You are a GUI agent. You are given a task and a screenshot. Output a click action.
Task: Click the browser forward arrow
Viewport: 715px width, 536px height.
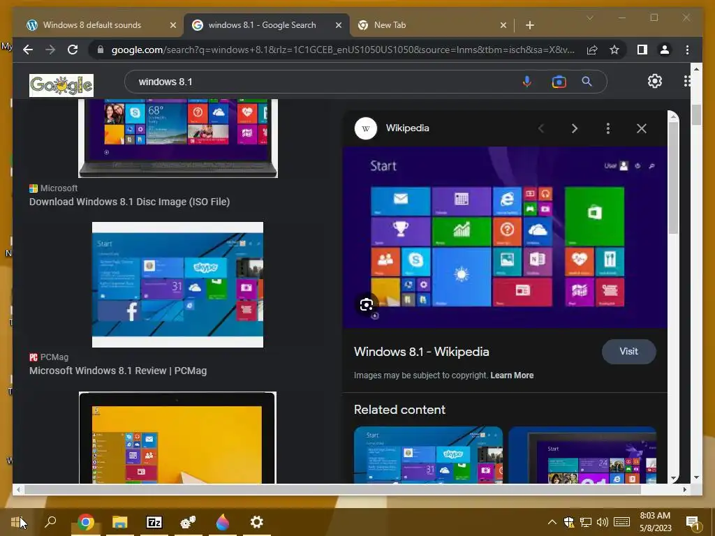pos(50,50)
